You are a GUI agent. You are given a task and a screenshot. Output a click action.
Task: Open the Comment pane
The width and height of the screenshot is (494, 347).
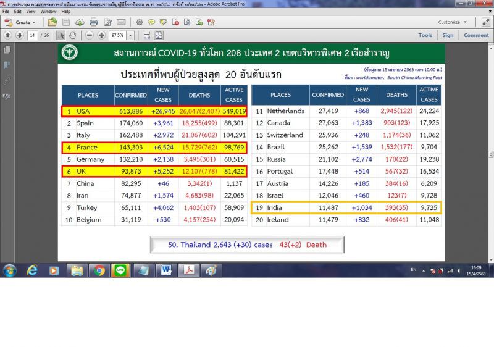[x=476, y=35]
